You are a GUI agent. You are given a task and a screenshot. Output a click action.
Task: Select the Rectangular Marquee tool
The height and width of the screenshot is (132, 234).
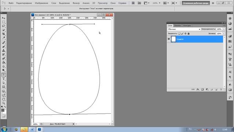click(4, 22)
